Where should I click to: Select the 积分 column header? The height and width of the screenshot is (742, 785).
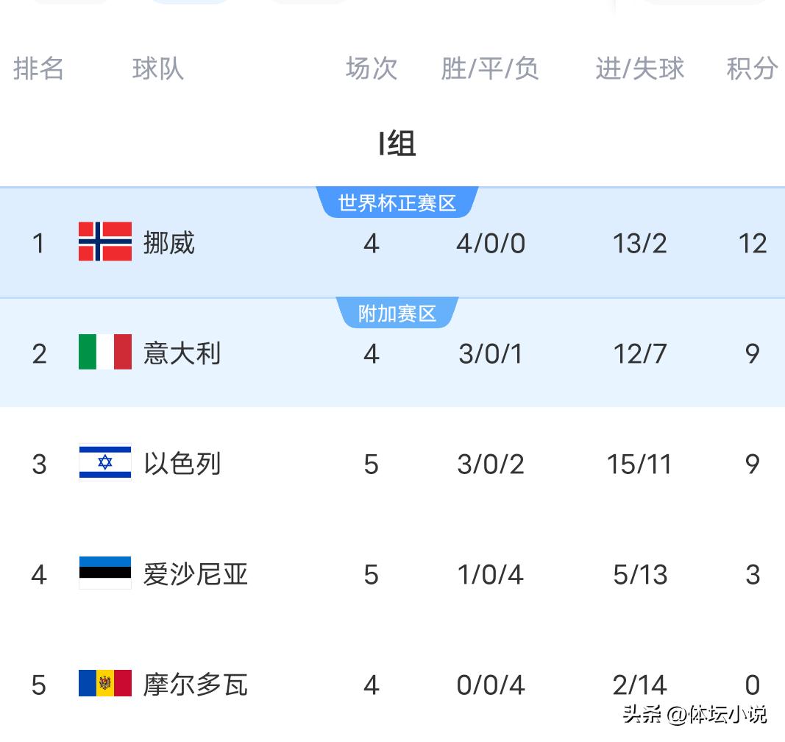pyautogui.click(x=753, y=68)
